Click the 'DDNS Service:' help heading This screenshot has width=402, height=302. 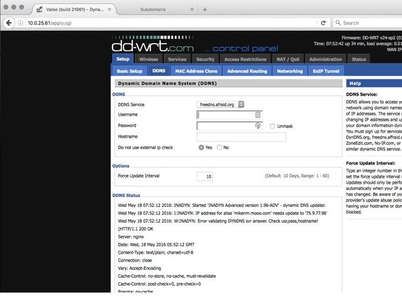[362, 94]
